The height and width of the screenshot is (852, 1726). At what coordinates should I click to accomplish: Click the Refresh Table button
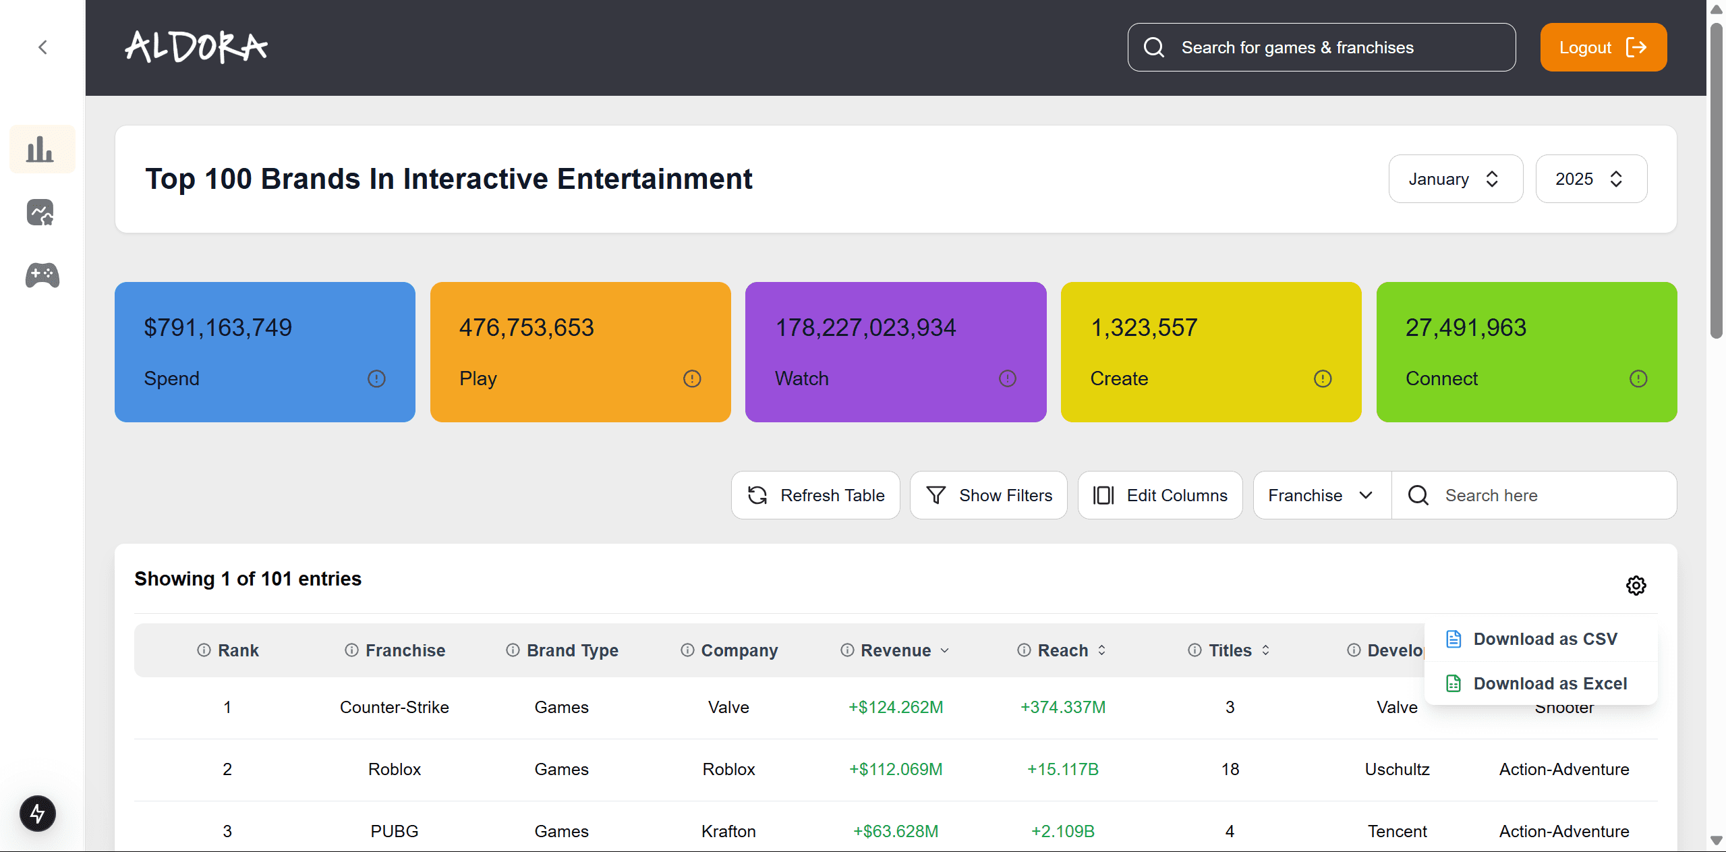click(815, 495)
